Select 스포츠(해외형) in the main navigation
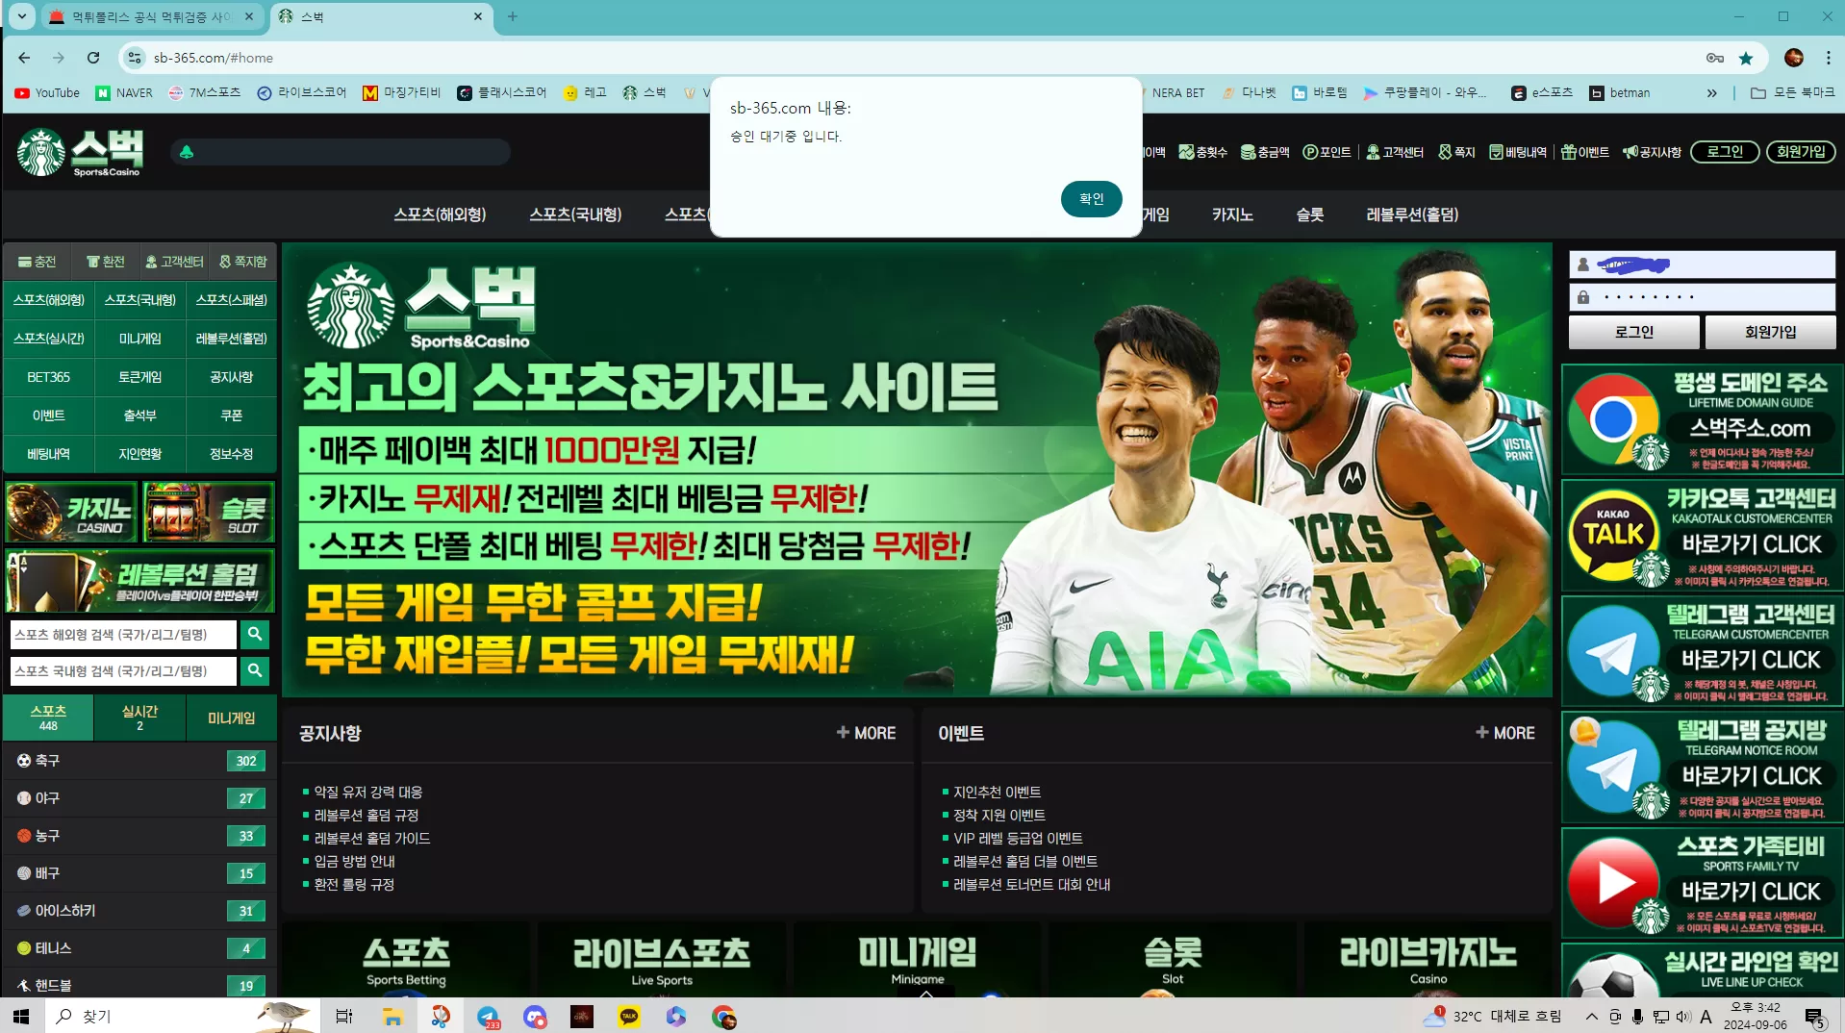 click(440, 214)
